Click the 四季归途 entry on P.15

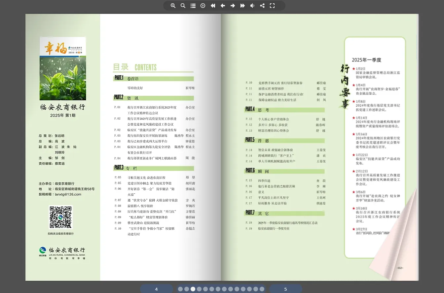[264, 180]
